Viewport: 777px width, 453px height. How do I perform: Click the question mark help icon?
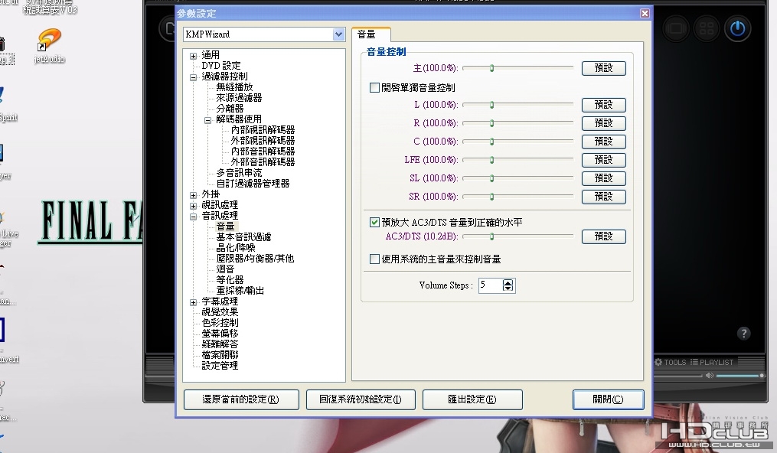(743, 333)
